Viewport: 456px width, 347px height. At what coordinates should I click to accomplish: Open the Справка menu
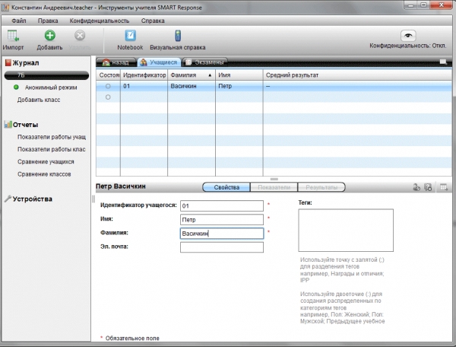coord(153,21)
